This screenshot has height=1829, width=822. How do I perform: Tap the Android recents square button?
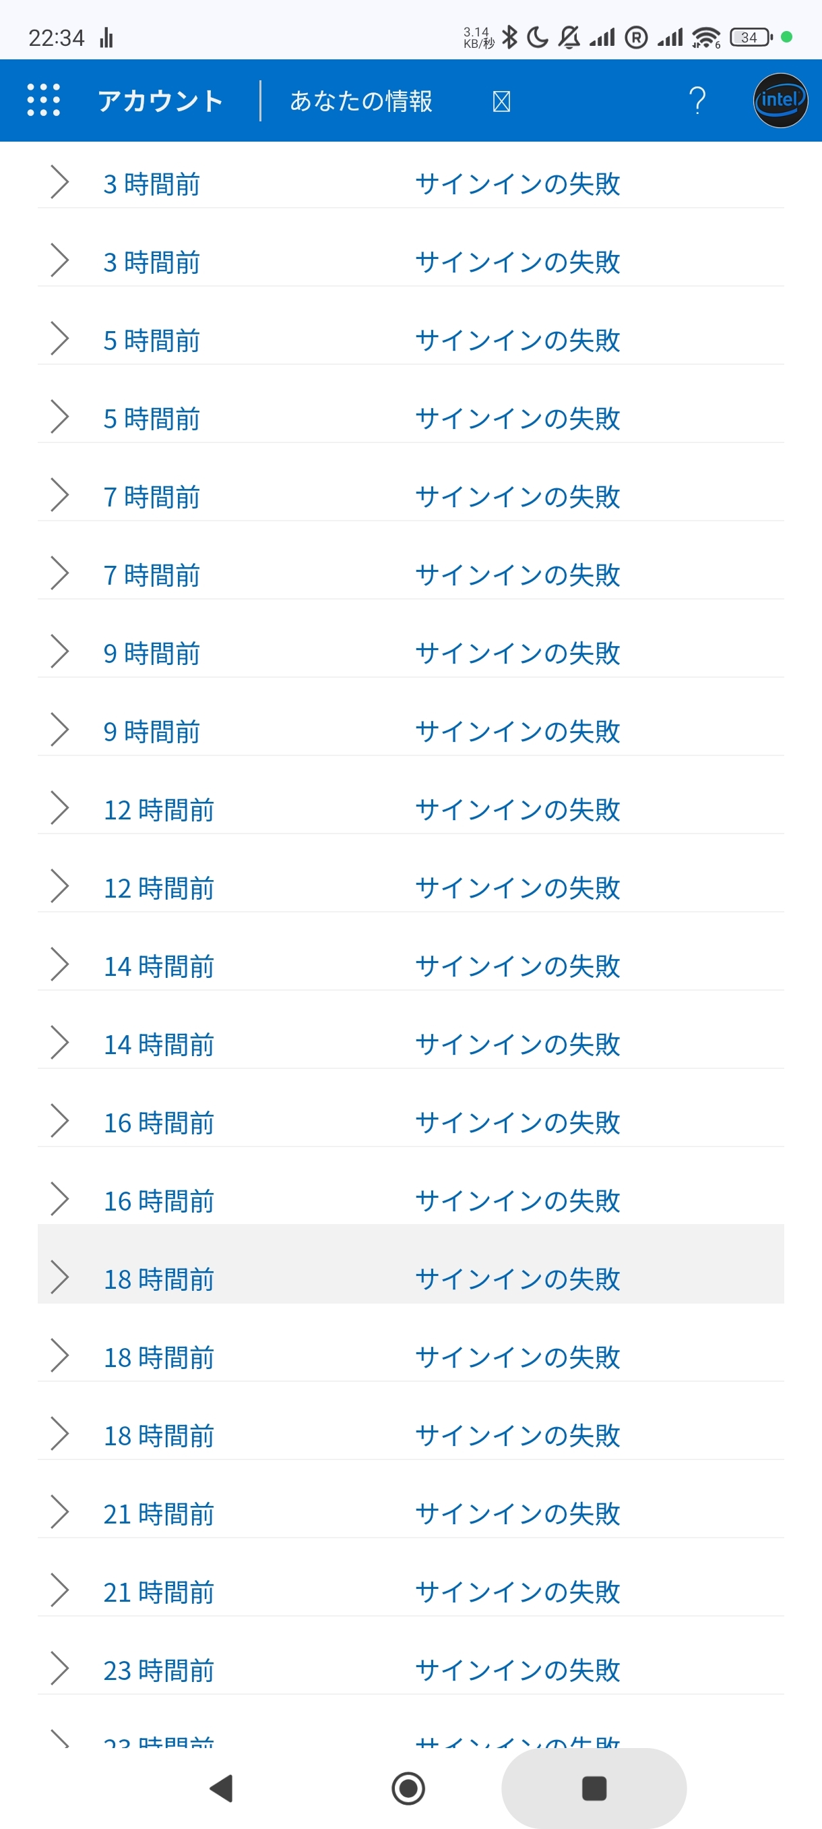594,1787
